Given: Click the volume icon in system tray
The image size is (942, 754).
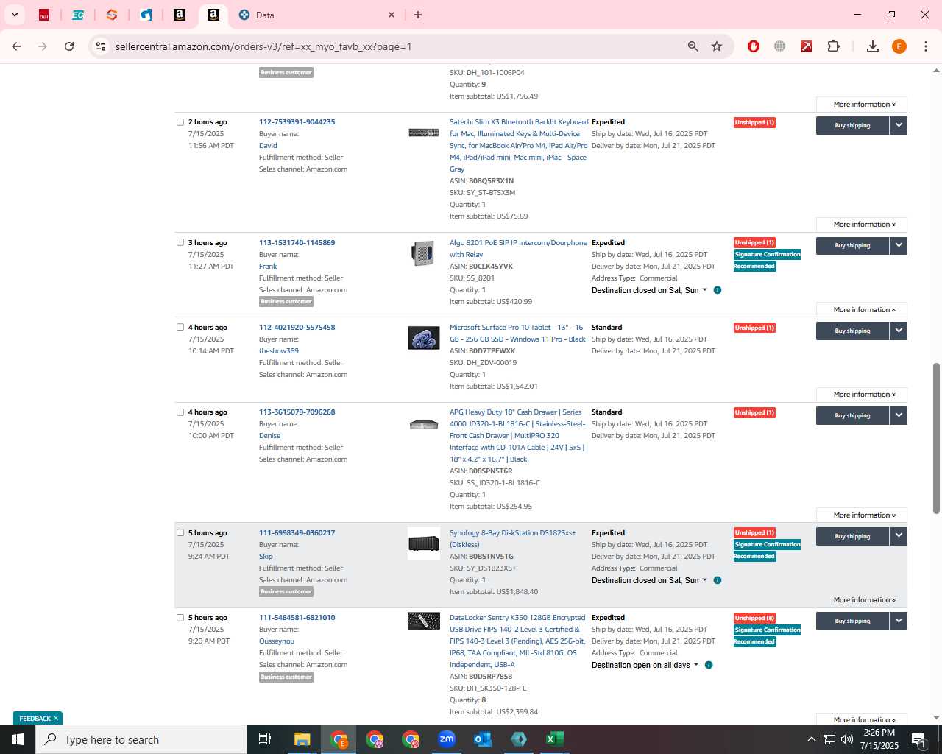Looking at the screenshot, I should point(847,739).
